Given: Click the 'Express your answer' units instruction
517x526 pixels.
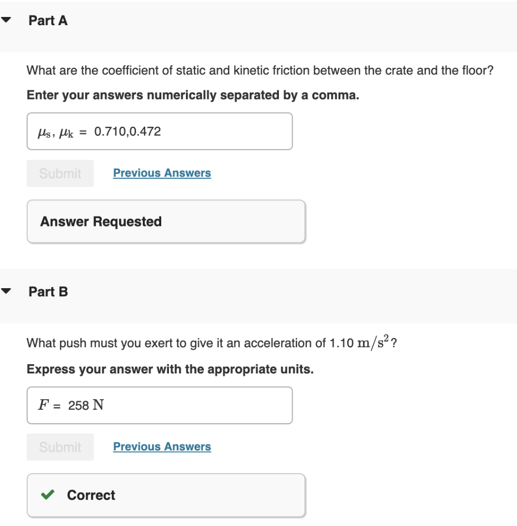Looking at the screenshot, I should pyautogui.click(x=170, y=369).
